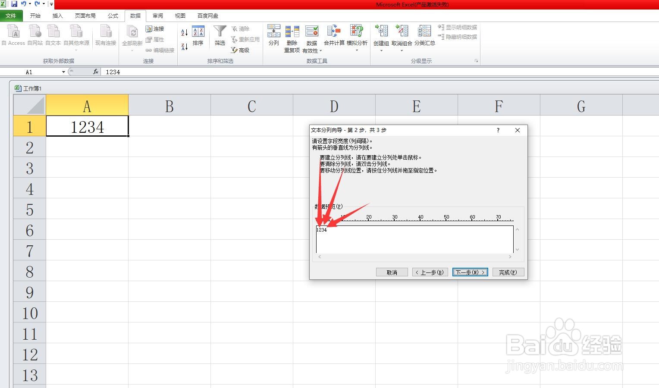Viewport: 659px width, 388px height.
Task: Click Group (创建组) icon
Action: coord(381,31)
